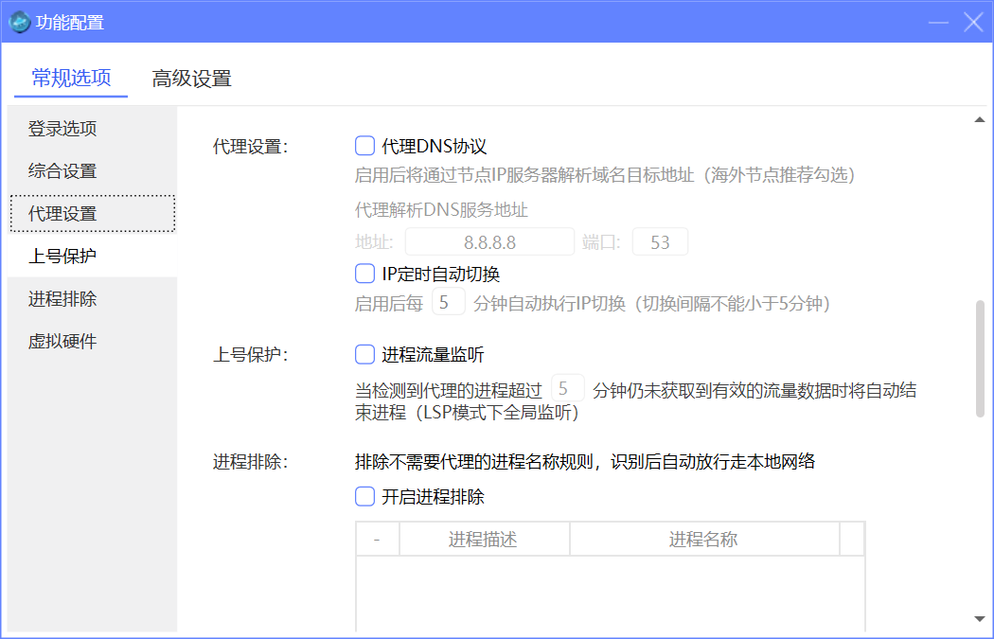
Task: Select 上号保护 in the sidebar
Action: [x=62, y=257]
